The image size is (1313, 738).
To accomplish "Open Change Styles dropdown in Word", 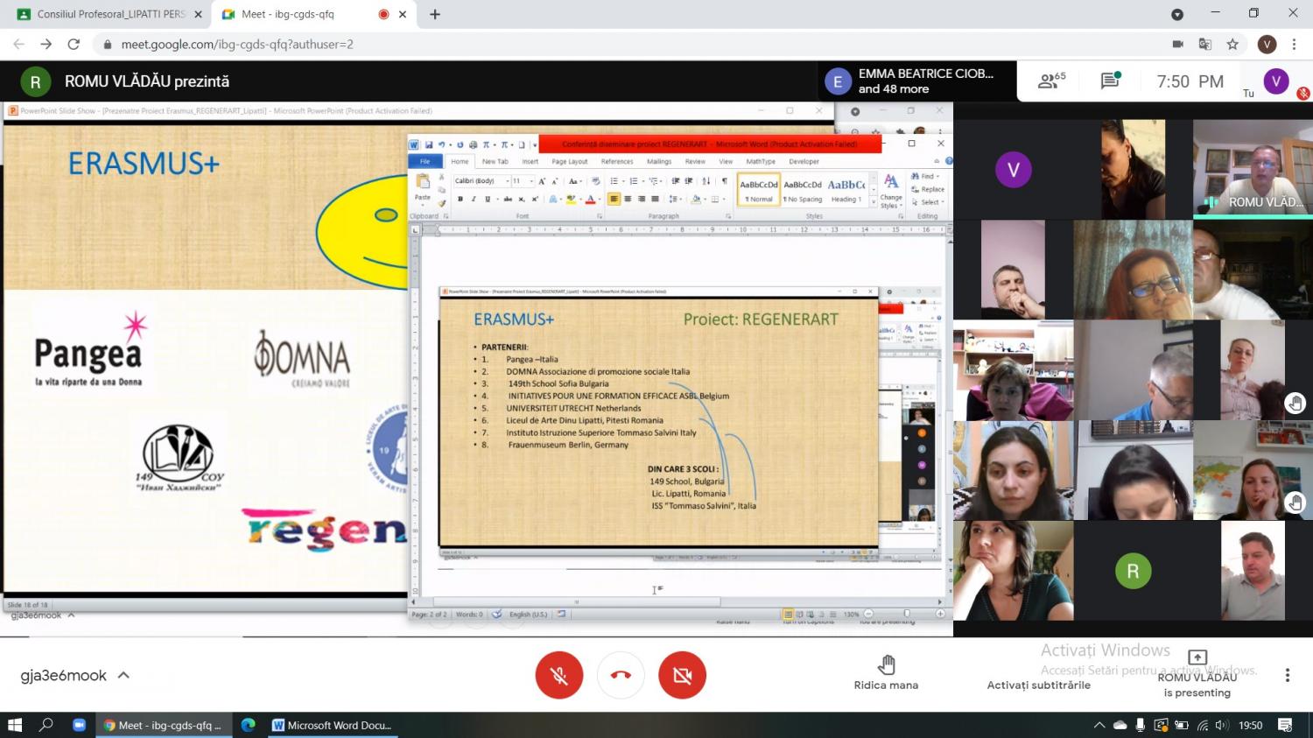I will coord(891,190).
